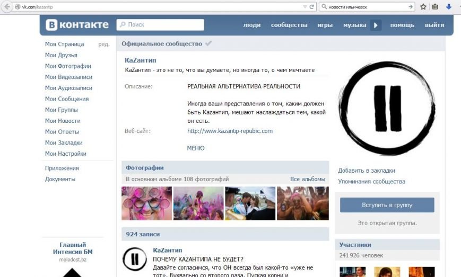Open Мои Сообщения
The width and height of the screenshot is (461, 277).
[x=67, y=99]
